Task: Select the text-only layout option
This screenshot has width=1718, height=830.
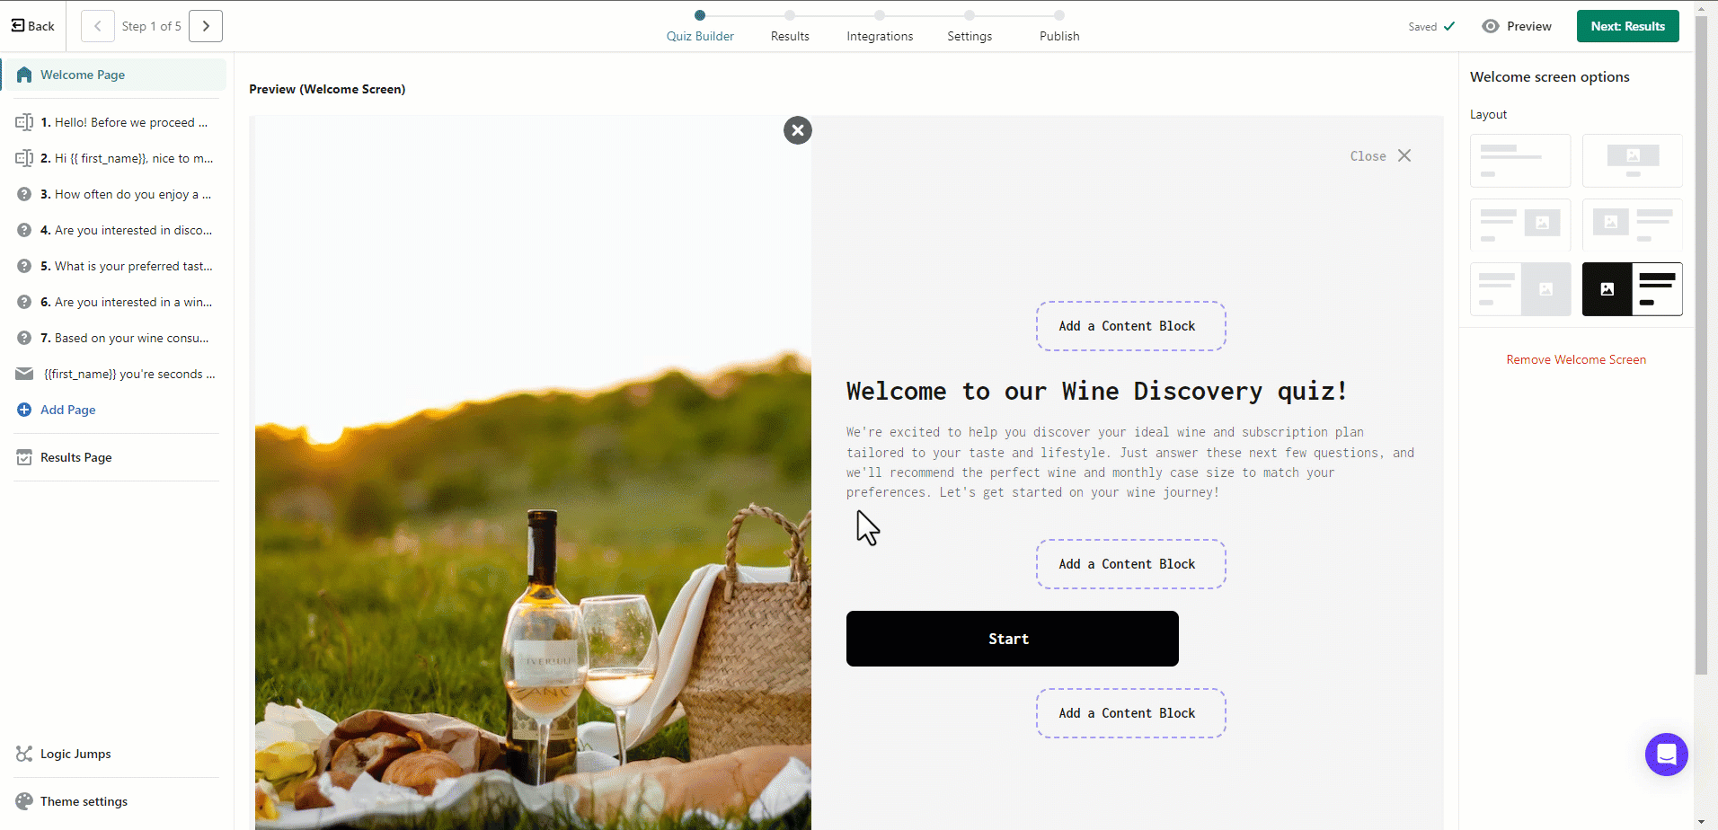Action: coord(1519,161)
